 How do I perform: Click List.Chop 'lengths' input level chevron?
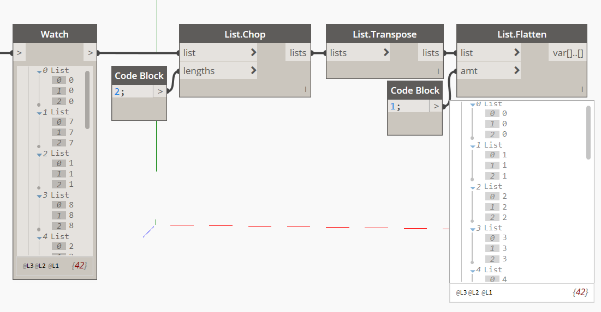(253, 70)
